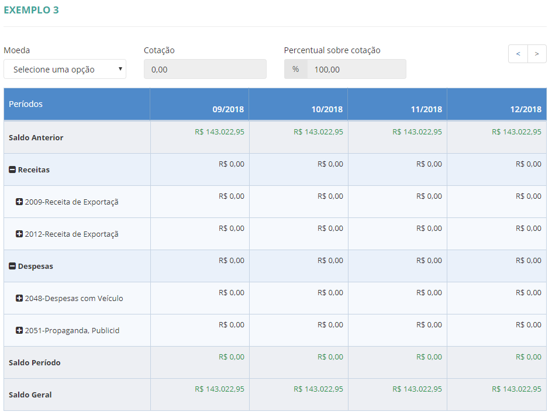This screenshot has width=552, height=415.
Task: Select the 12/2018 column header
Action: [x=525, y=109]
